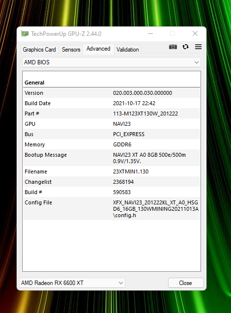The image size is (231, 313).
Task: Click the Config File row label
Action: [x=38, y=202]
